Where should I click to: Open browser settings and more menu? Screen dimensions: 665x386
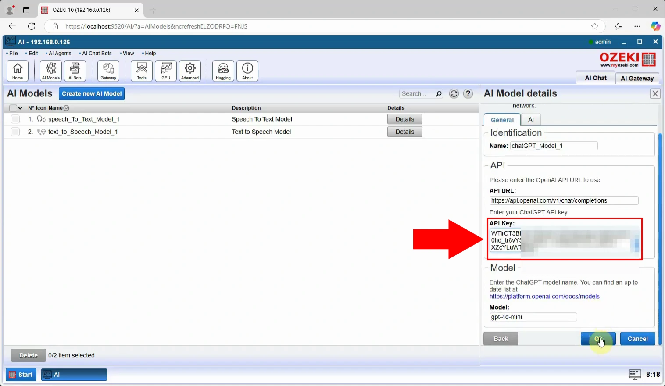(x=637, y=26)
